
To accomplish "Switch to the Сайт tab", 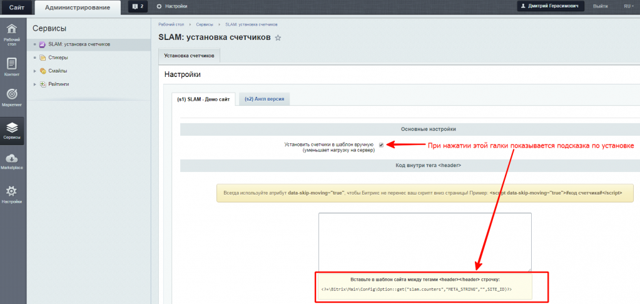I will (x=16, y=8).
